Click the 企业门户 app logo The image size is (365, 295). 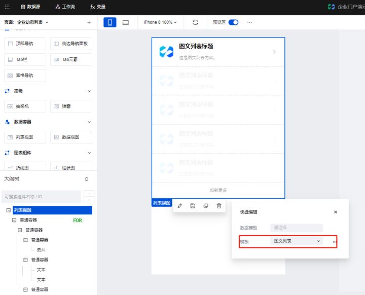click(331, 7)
